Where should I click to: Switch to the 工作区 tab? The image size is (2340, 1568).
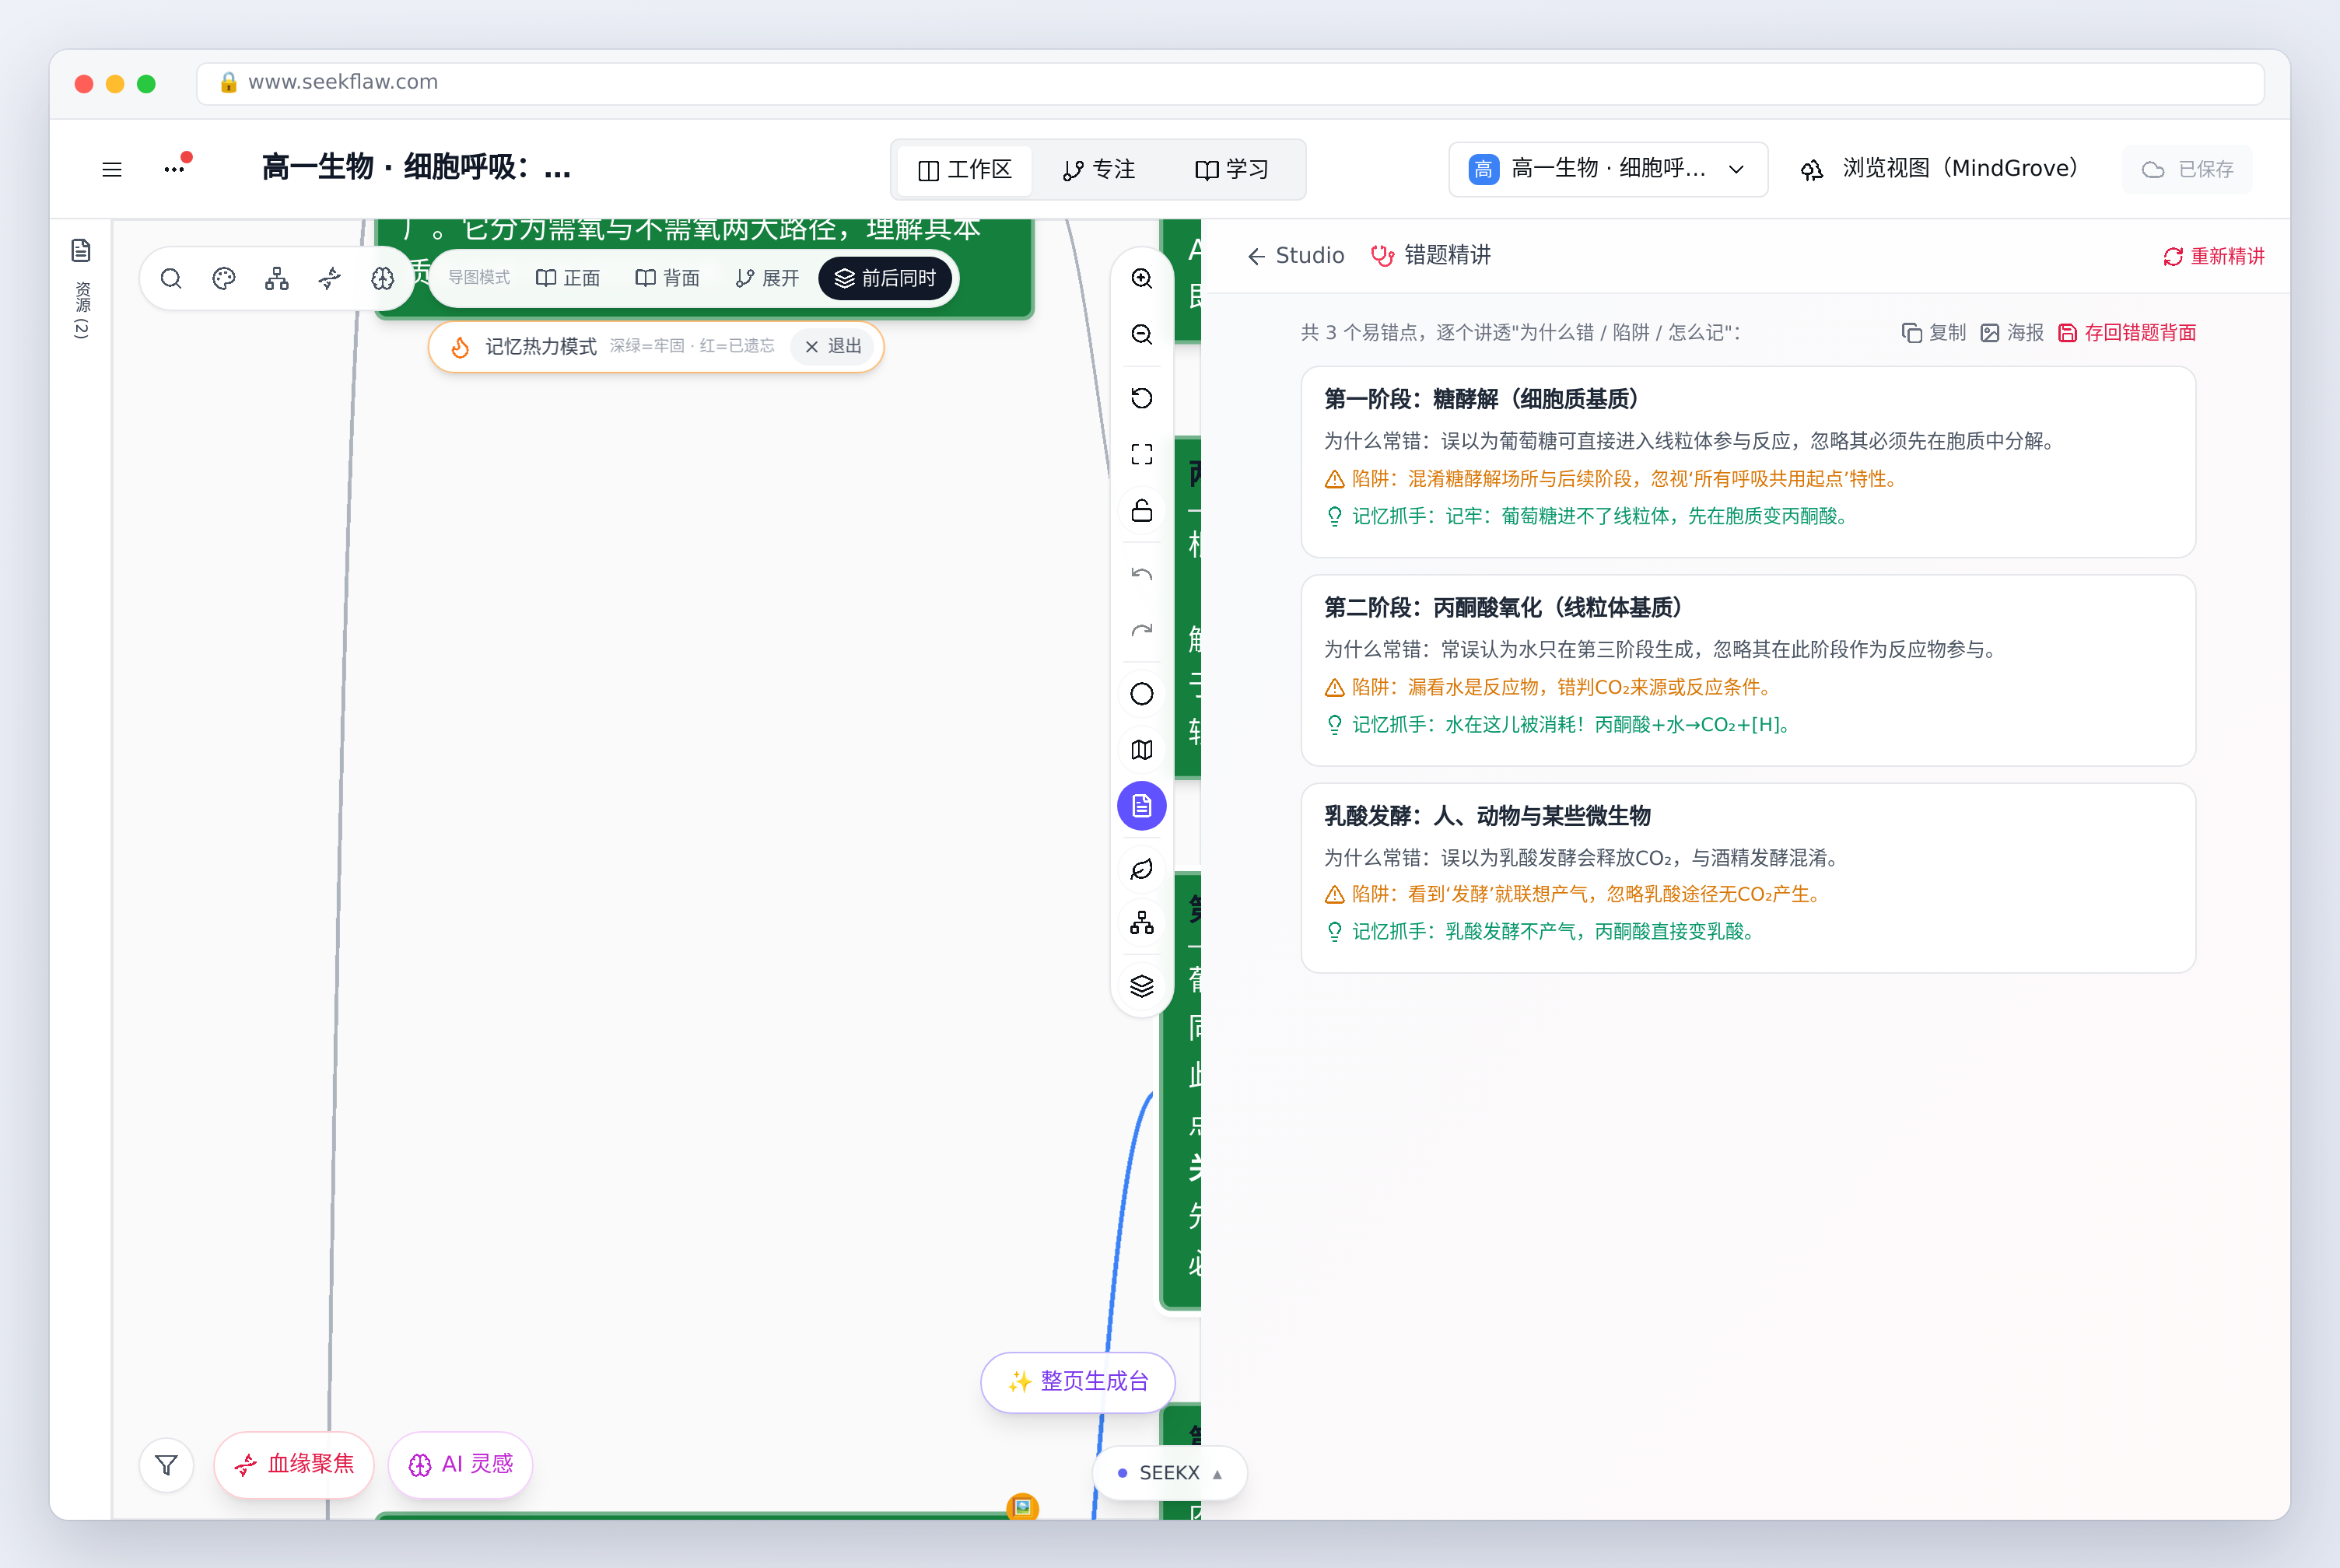click(x=965, y=170)
